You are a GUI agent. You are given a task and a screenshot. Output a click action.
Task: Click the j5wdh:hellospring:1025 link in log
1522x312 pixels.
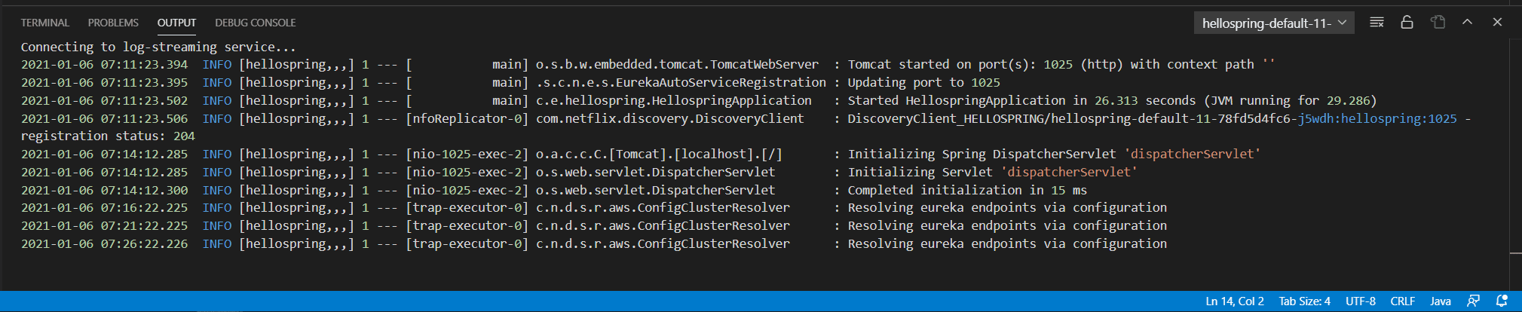tap(1377, 119)
